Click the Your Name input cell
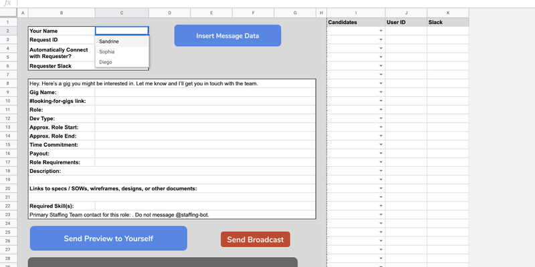 (122, 31)
